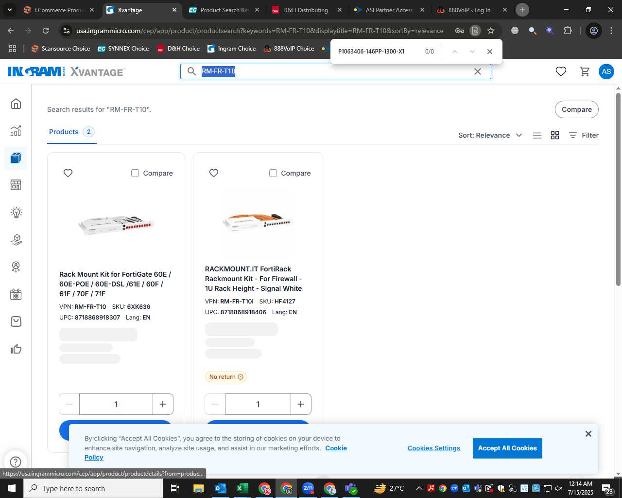Image resolution: width=622 pixels, height=498 pixels.
Task: Open SYNNEX Choice bookmark
Action: click(123, 49)
